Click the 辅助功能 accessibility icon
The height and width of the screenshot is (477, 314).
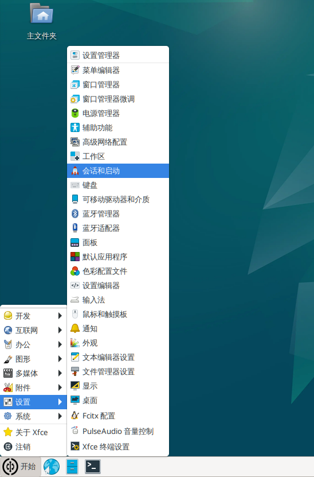coord(74,127)
